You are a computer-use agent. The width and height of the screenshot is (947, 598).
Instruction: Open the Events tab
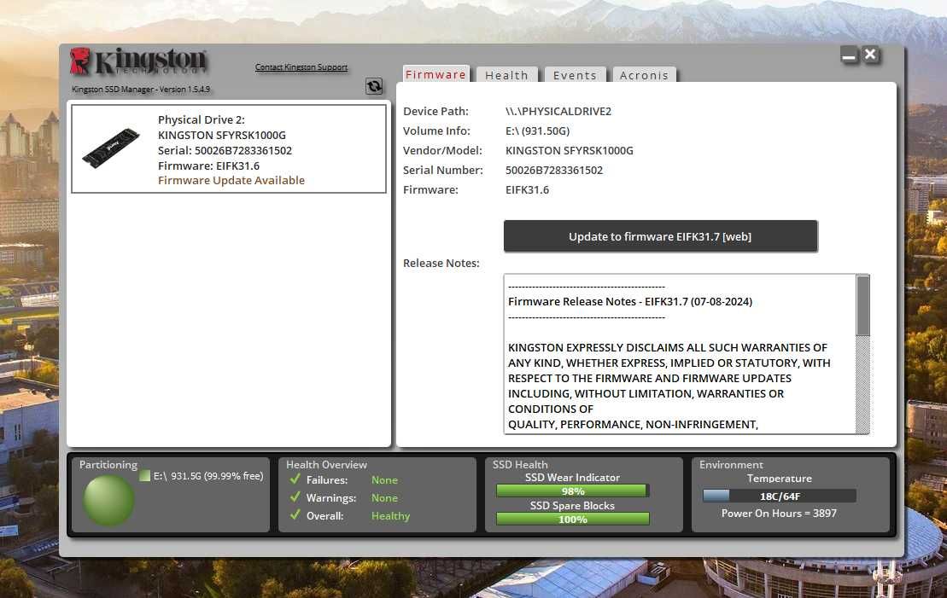click(575, 75)
